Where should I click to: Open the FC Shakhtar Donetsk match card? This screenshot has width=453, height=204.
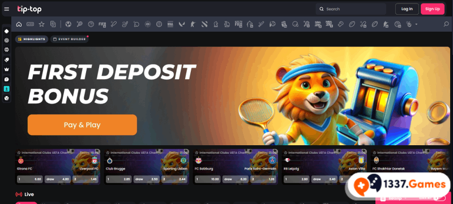[410, 167]
